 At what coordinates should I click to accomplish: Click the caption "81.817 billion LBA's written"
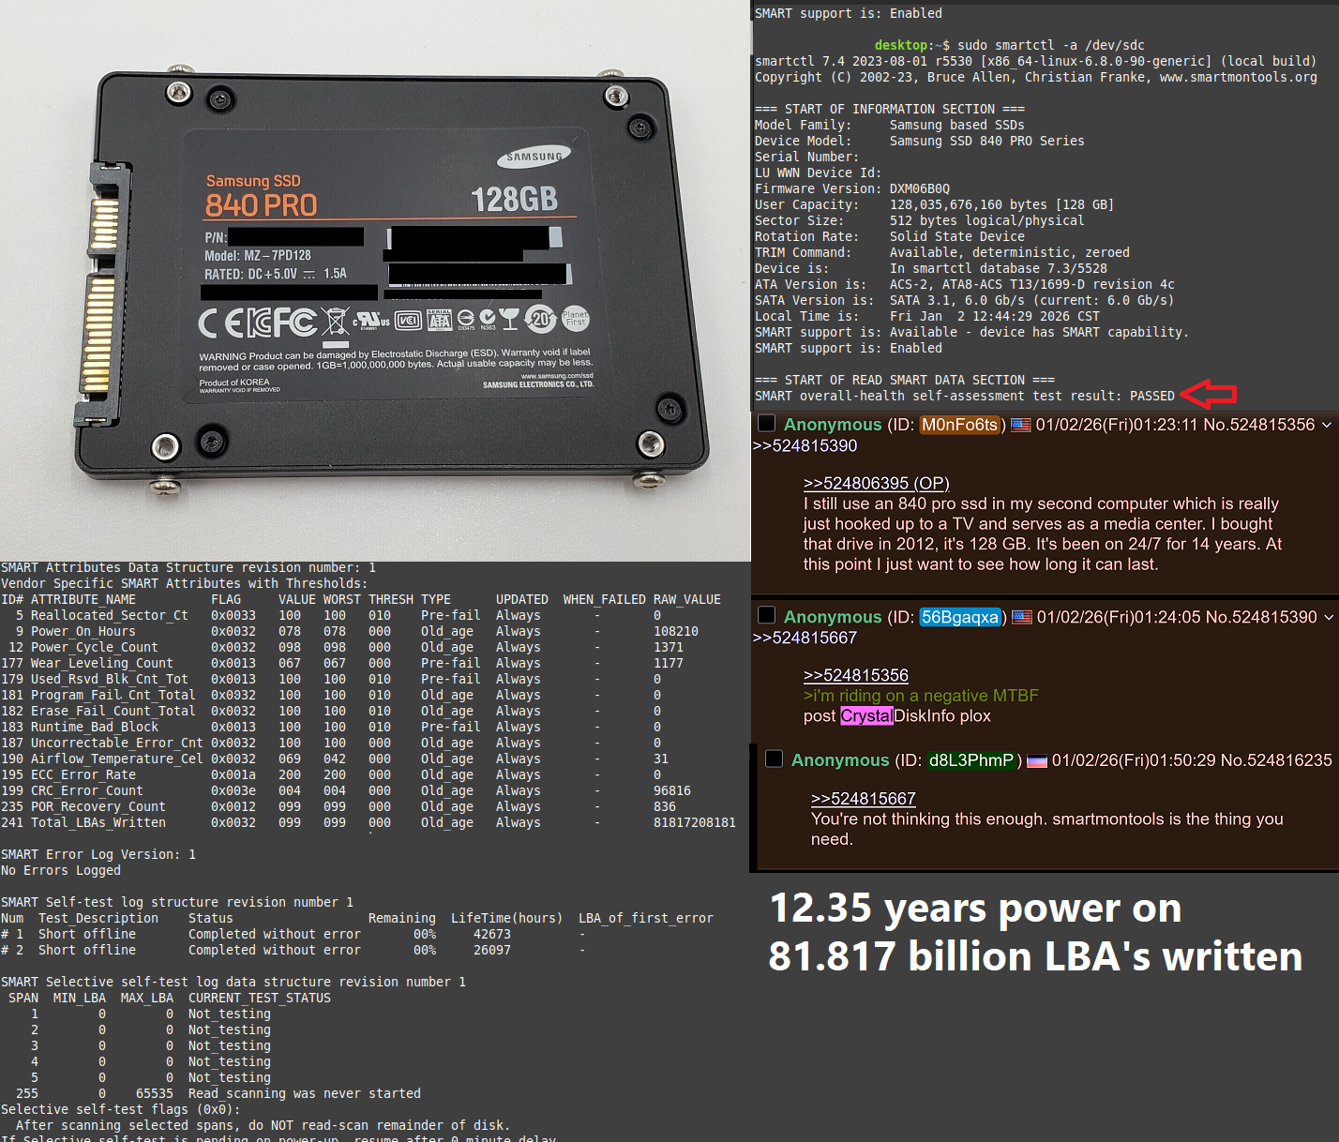point(1035,957)
